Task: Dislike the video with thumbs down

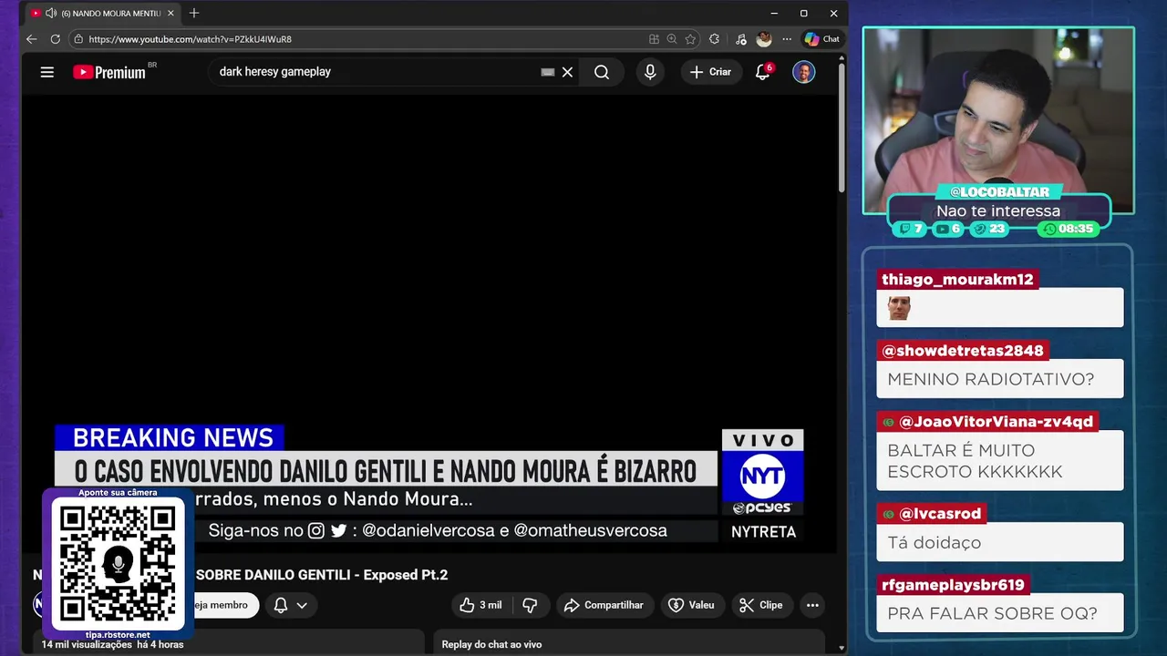Action: (530, 605)
